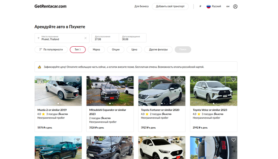Click the Selected badge on the Toyota Veloz card
278x159 pixels.
coord(218,114)
